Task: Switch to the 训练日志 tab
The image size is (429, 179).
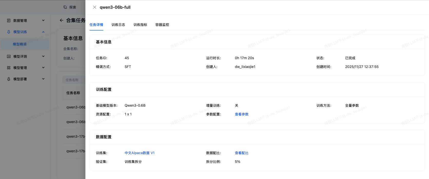Action: [x=118, y=25]
